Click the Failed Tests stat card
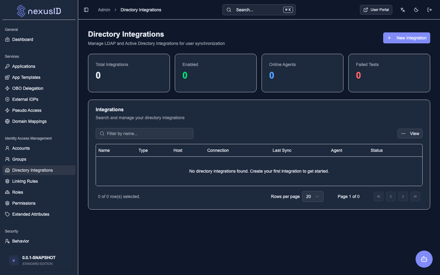Screen dimensions: 440x275 click(x=389, y=73)
